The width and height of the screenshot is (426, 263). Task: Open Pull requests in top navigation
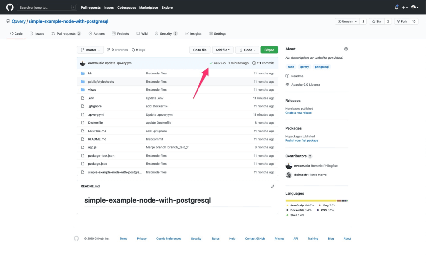point(91,8)
